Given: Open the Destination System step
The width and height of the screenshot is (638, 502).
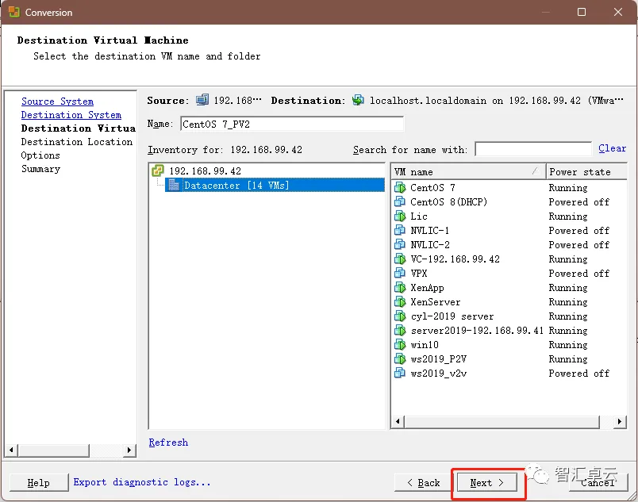Looking at the screenshot, I should (71, 115).
